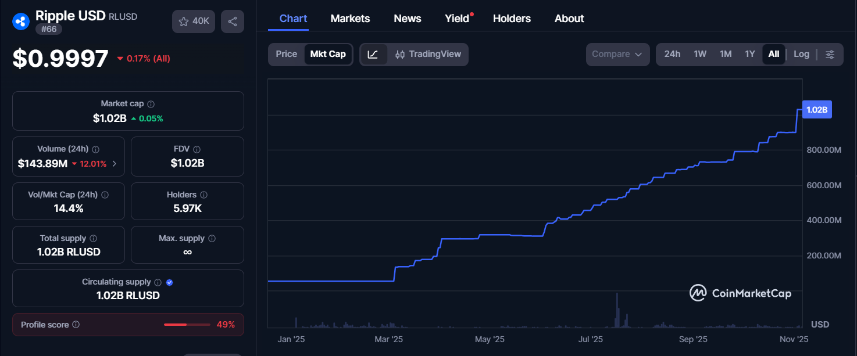857x356 pixels.
Task: Open the Yield tab
Action: 457,19
